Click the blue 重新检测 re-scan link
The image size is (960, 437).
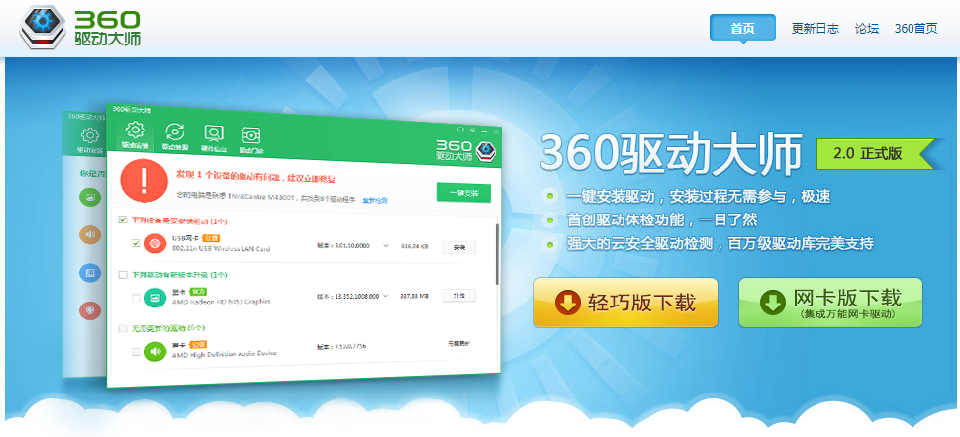point(375,200)
